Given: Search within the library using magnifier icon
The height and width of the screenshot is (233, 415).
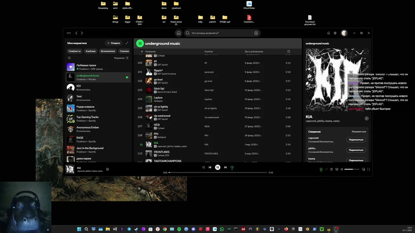Looking at the screenshot, I should [69, 58].
